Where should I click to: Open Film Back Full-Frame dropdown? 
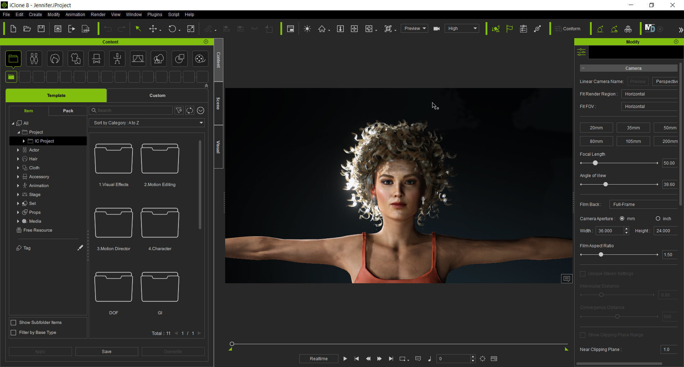pyautogui.click(x=644, y=205)
